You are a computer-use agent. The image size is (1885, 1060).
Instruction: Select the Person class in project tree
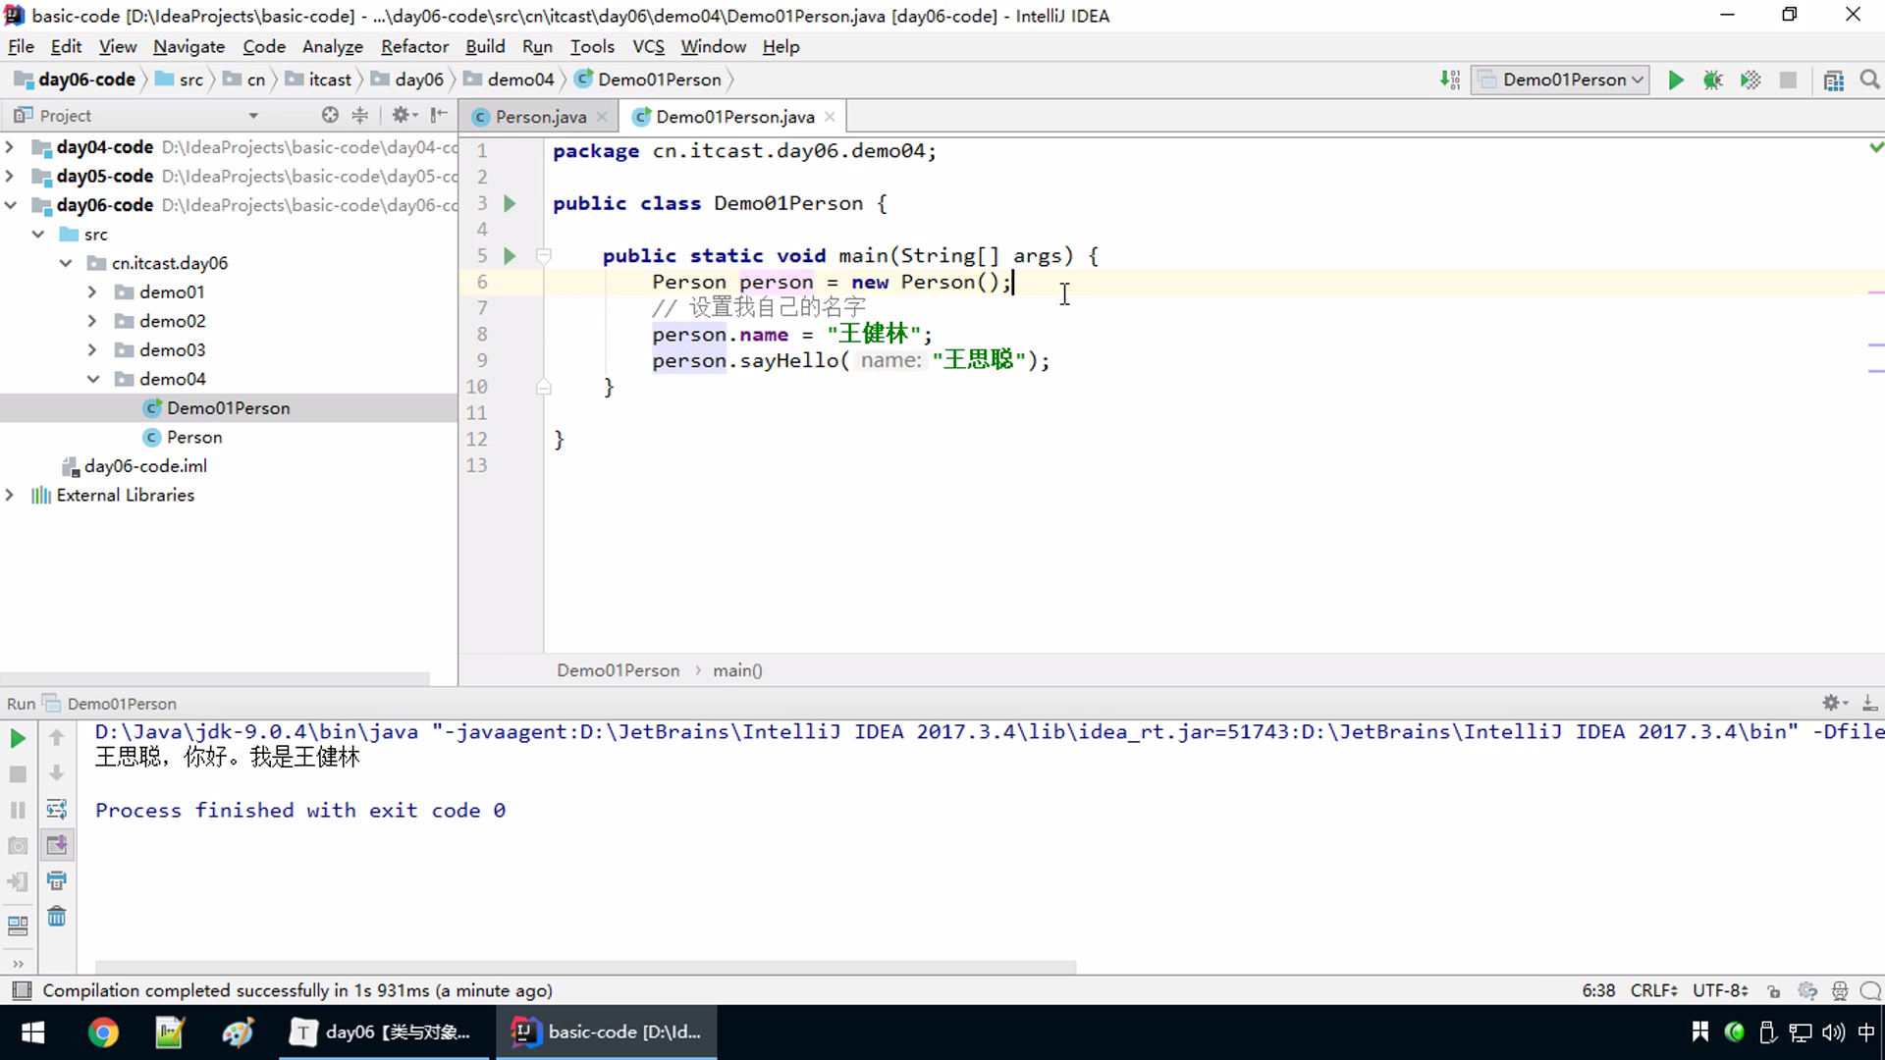[193, 437]
